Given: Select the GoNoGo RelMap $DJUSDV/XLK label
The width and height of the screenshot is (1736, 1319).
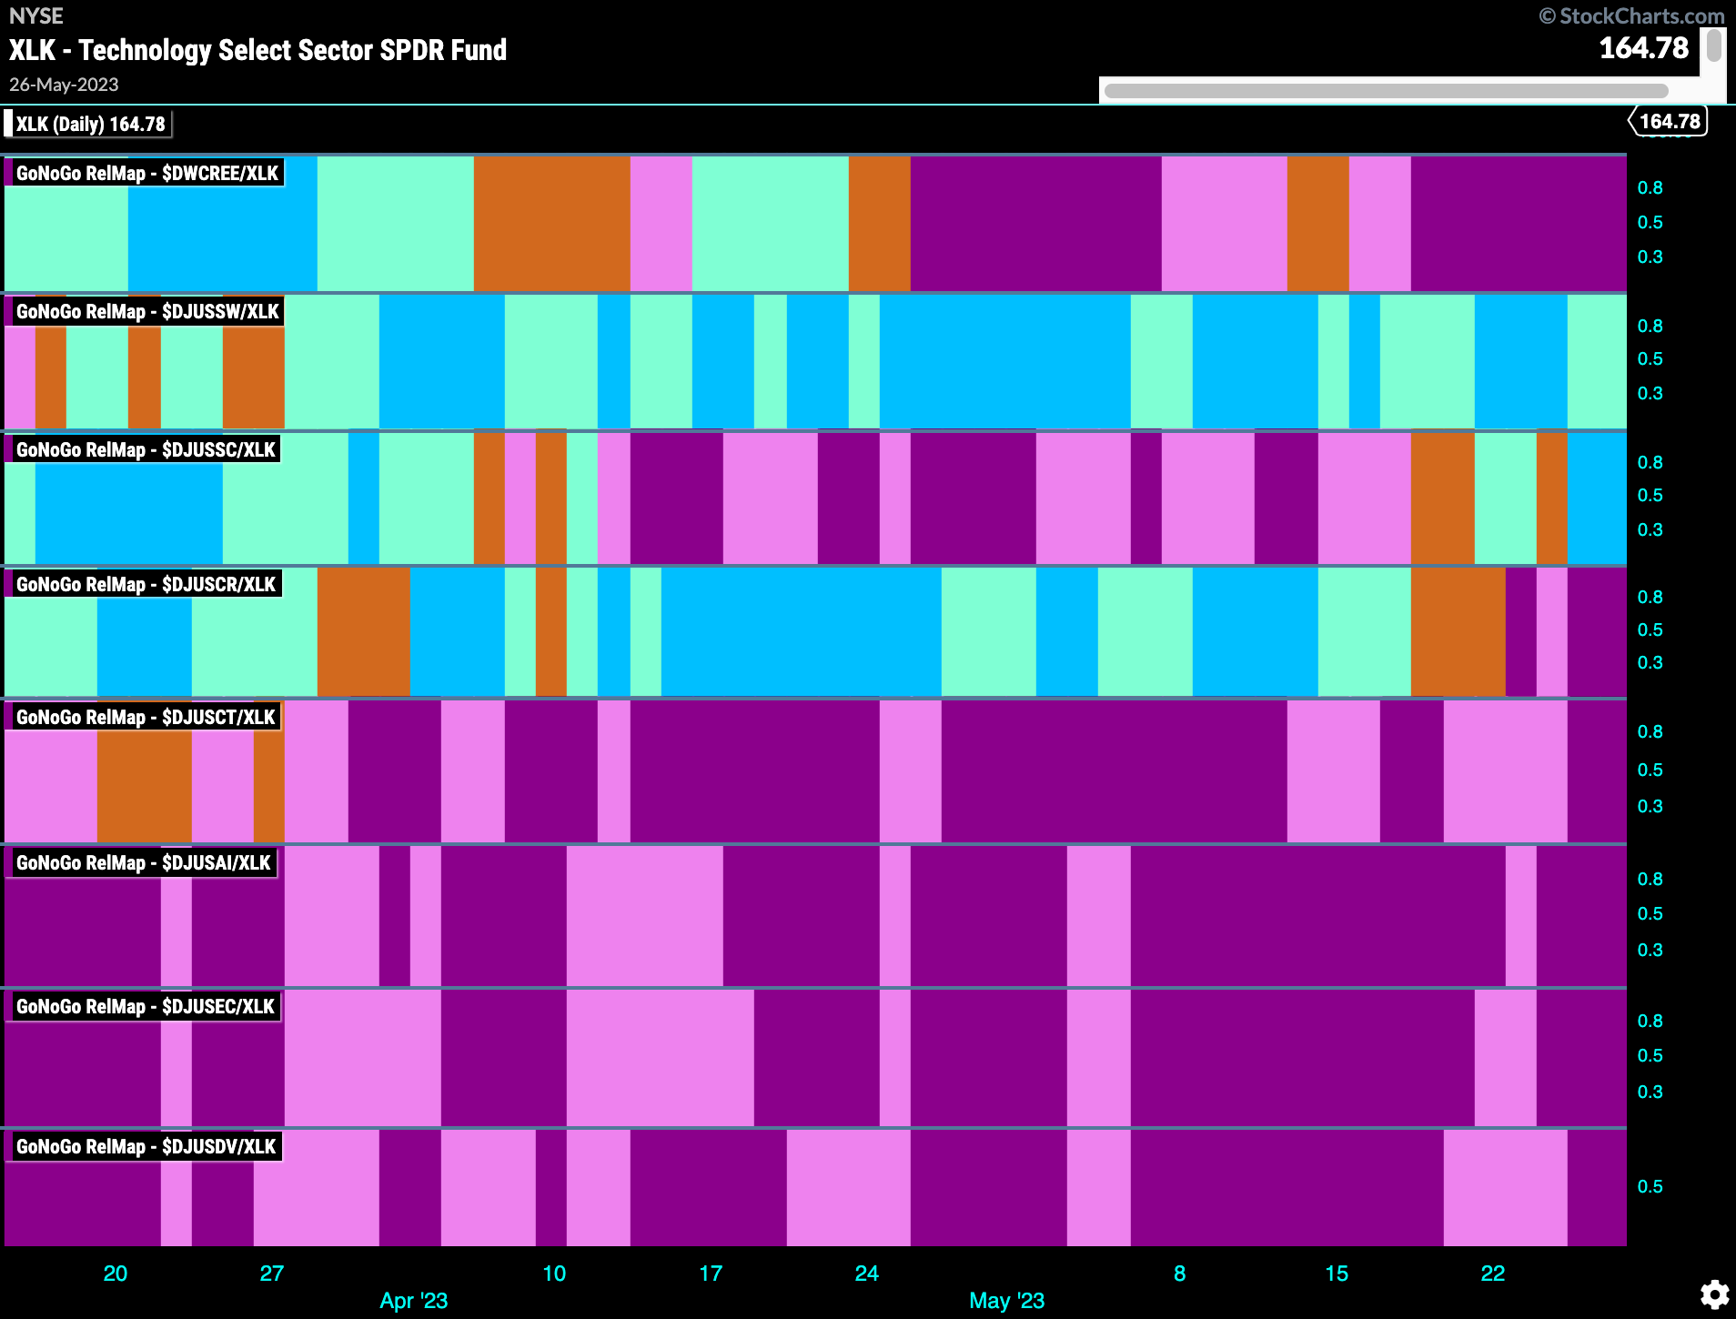Looking at the screenshot, I should 145,1146.
